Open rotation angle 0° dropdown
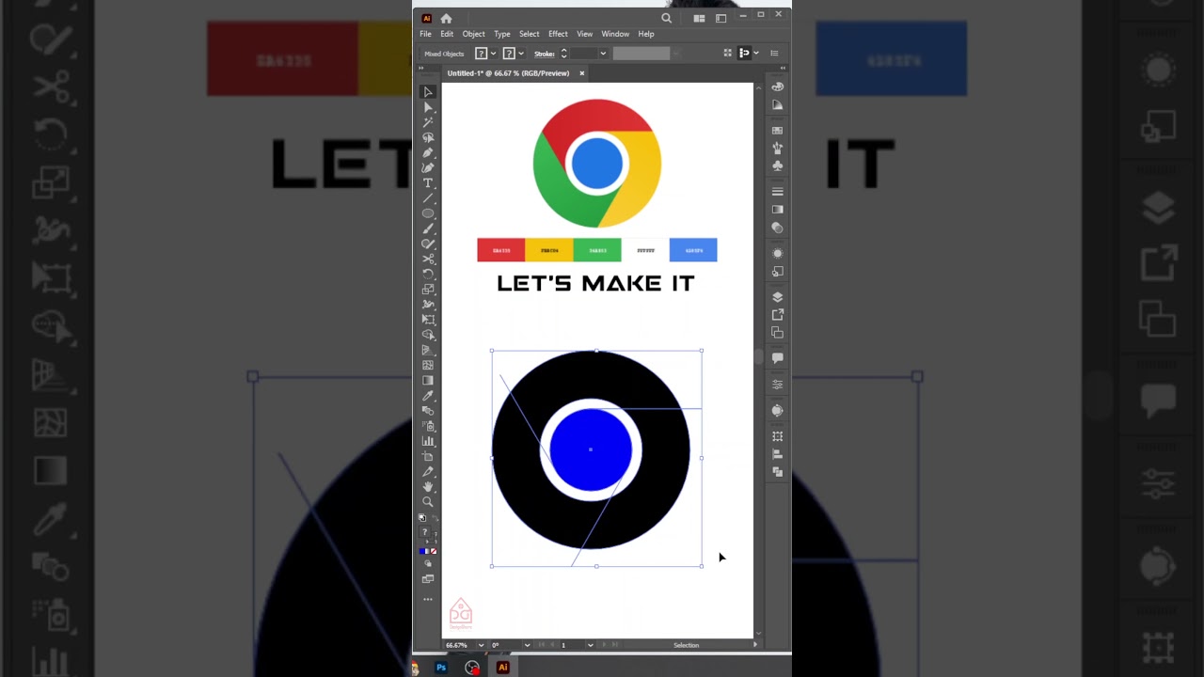This screenshot has height=677, width=1204. (x=527, y=645)
